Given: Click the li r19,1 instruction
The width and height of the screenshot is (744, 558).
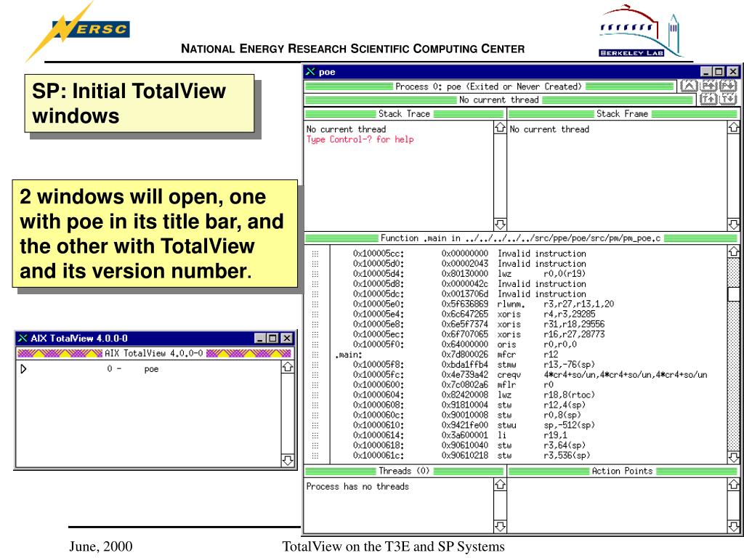Looking at the screenshot, I should [532, 435].
